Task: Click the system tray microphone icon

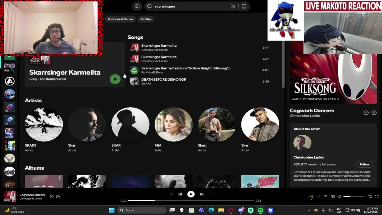Action: point(323,210)
